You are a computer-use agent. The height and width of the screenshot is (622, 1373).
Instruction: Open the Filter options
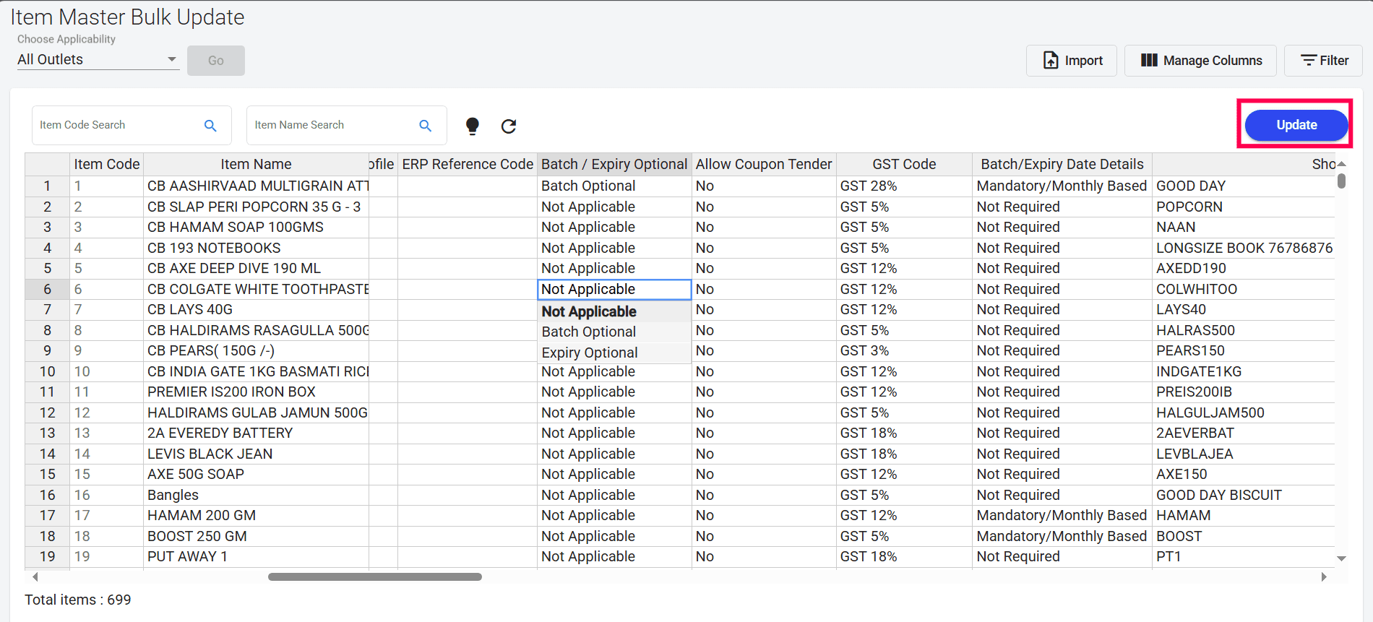[x=1323, y=61]
